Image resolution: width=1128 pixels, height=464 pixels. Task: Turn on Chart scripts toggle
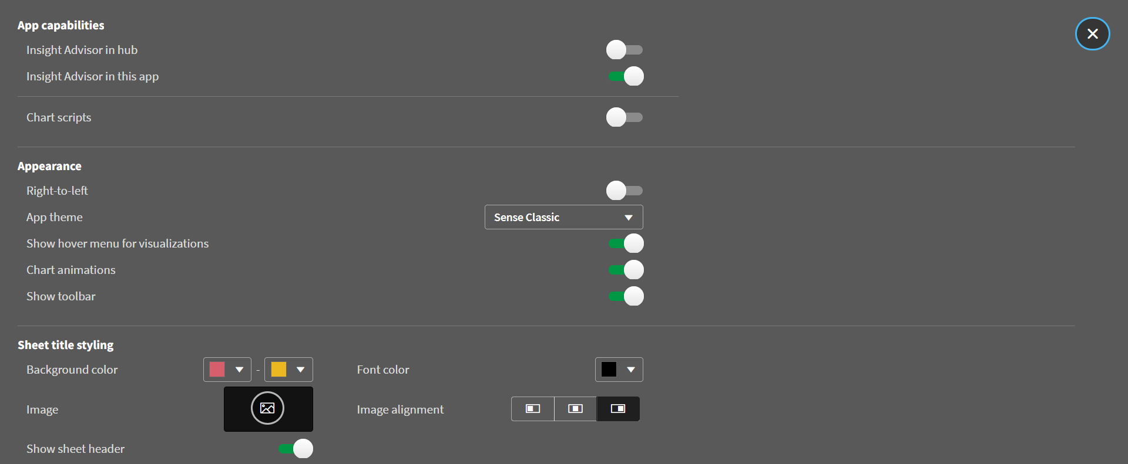625,117
